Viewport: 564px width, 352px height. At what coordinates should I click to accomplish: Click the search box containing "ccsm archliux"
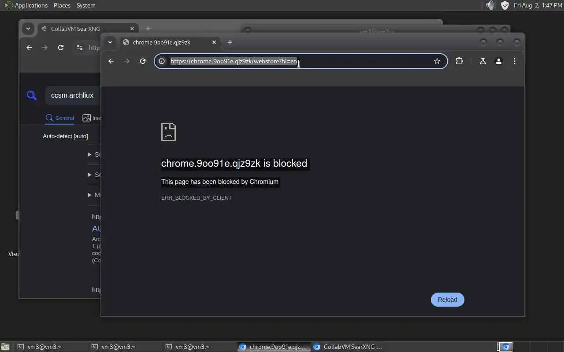73,95
